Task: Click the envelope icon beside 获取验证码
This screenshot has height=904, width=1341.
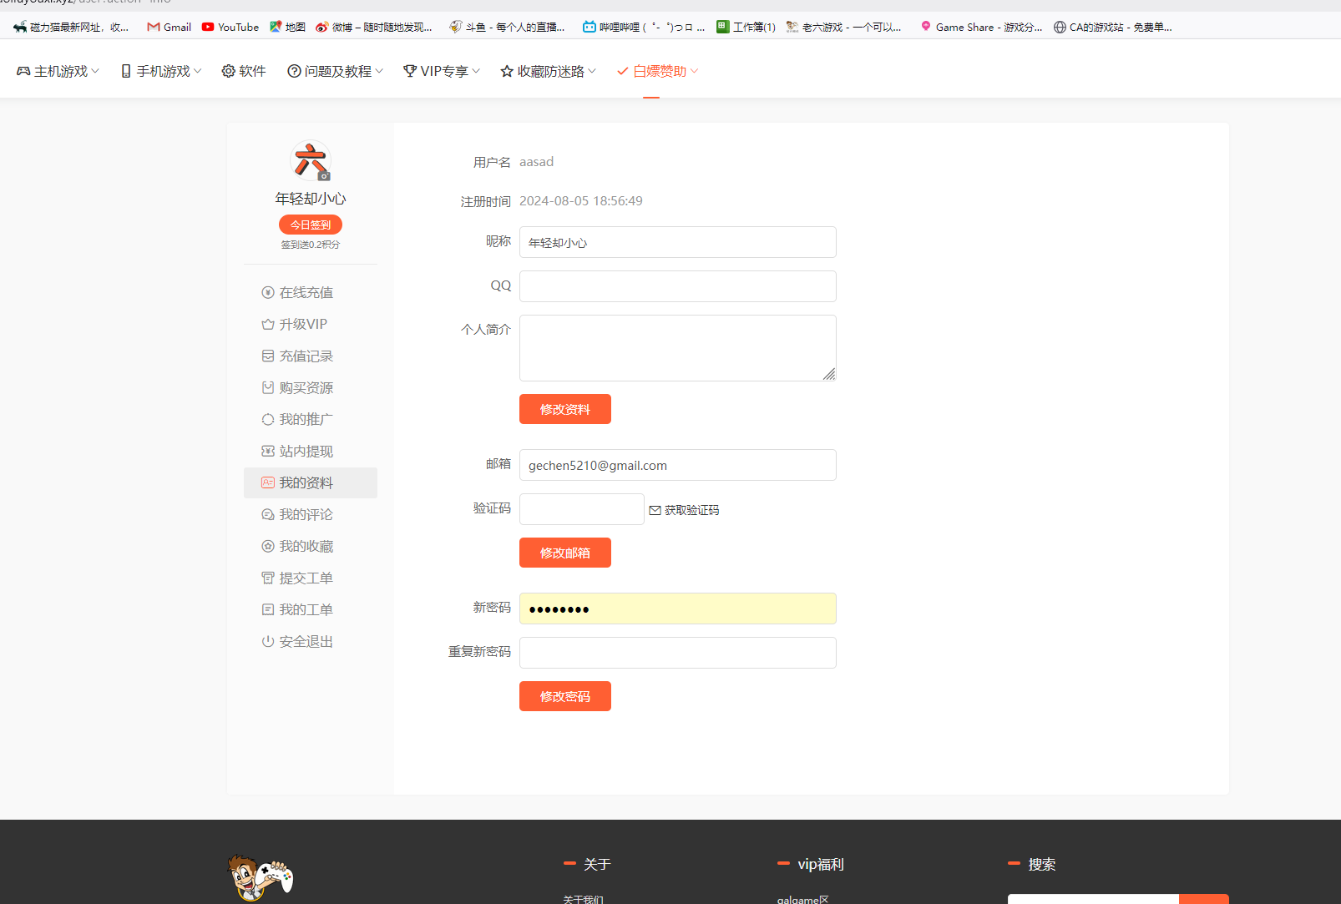Action: coord(655,511)
